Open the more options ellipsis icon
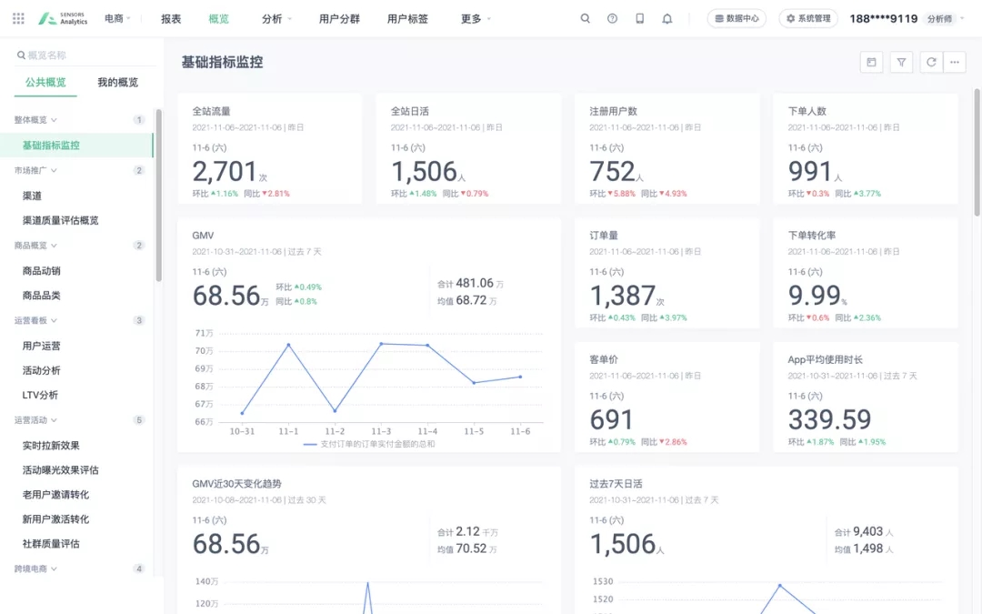 955,62
